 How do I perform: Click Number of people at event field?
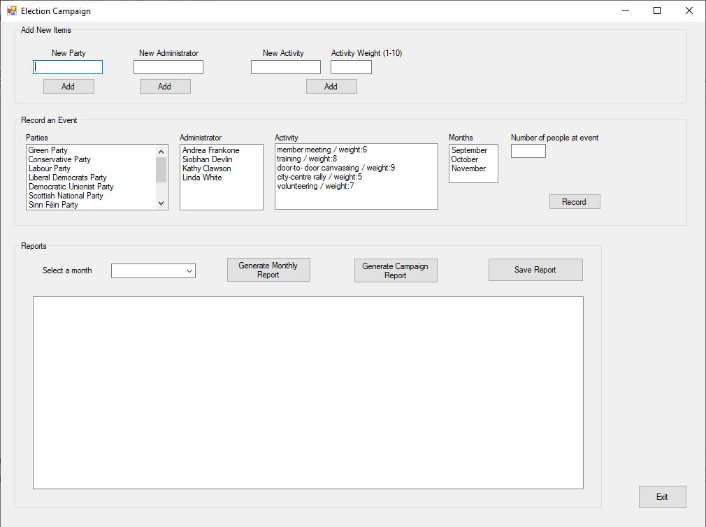coord(528,151)
